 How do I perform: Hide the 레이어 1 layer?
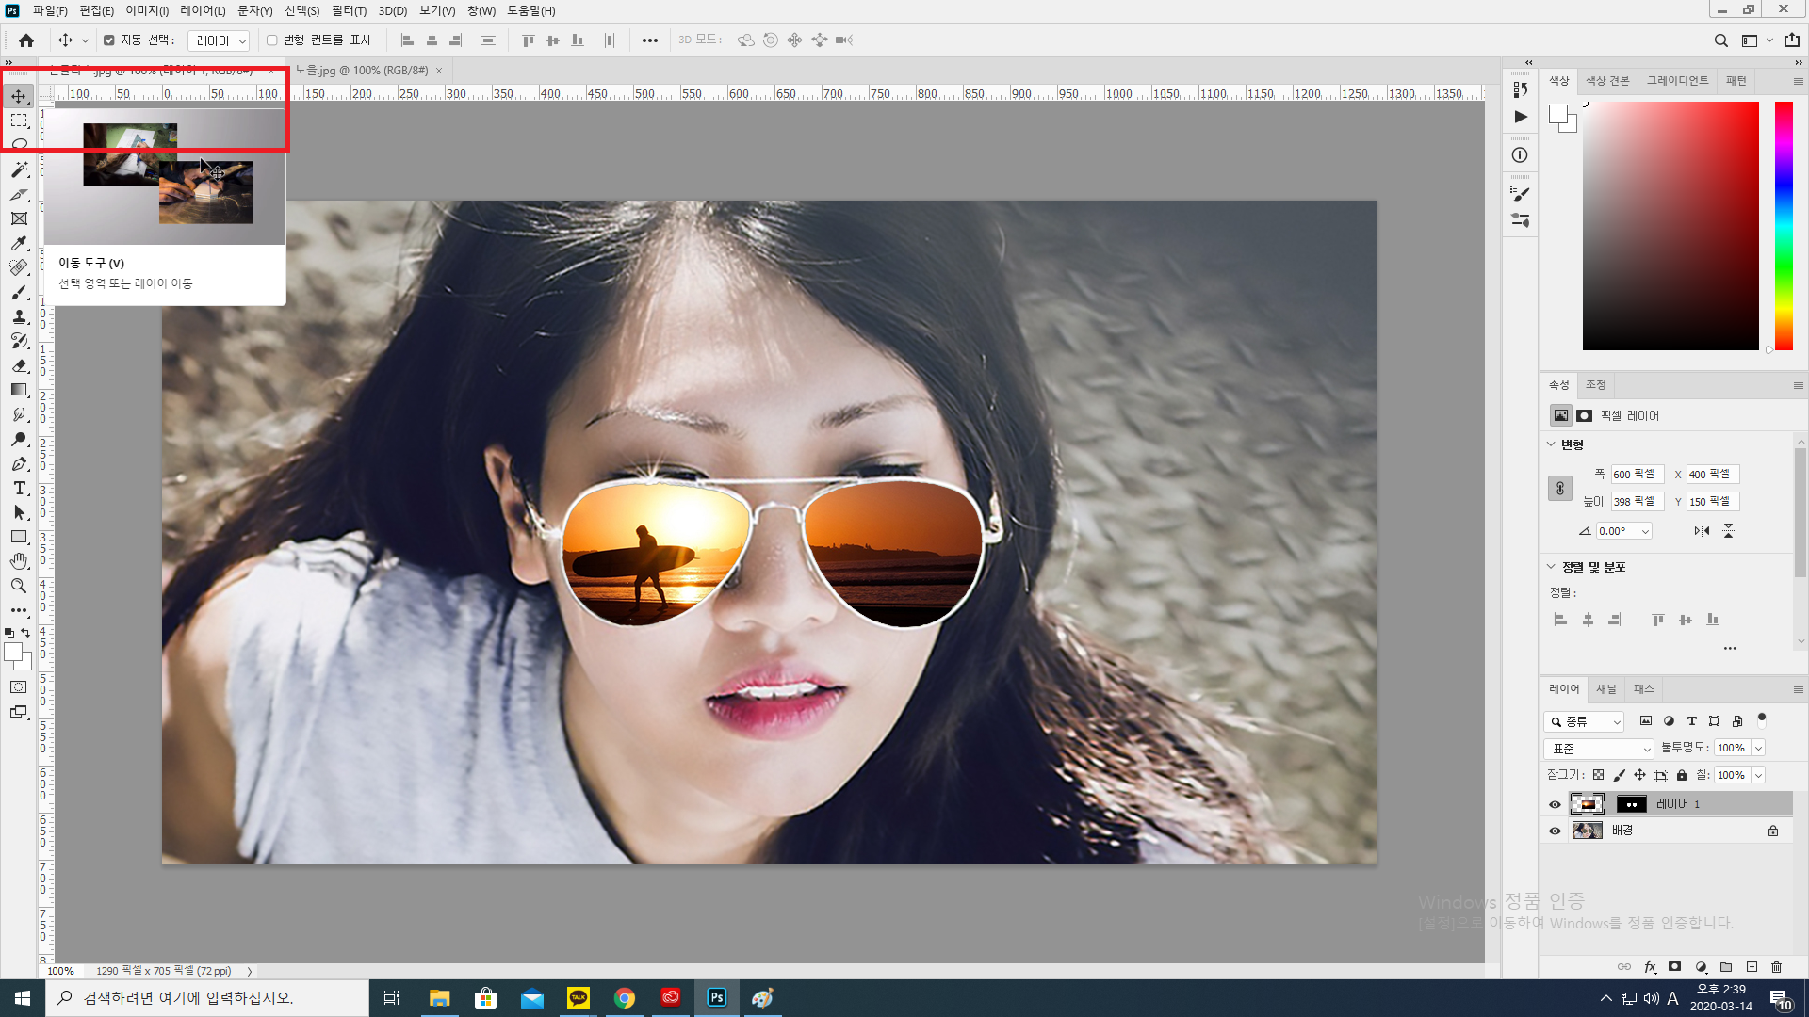tap(1555, 804)
